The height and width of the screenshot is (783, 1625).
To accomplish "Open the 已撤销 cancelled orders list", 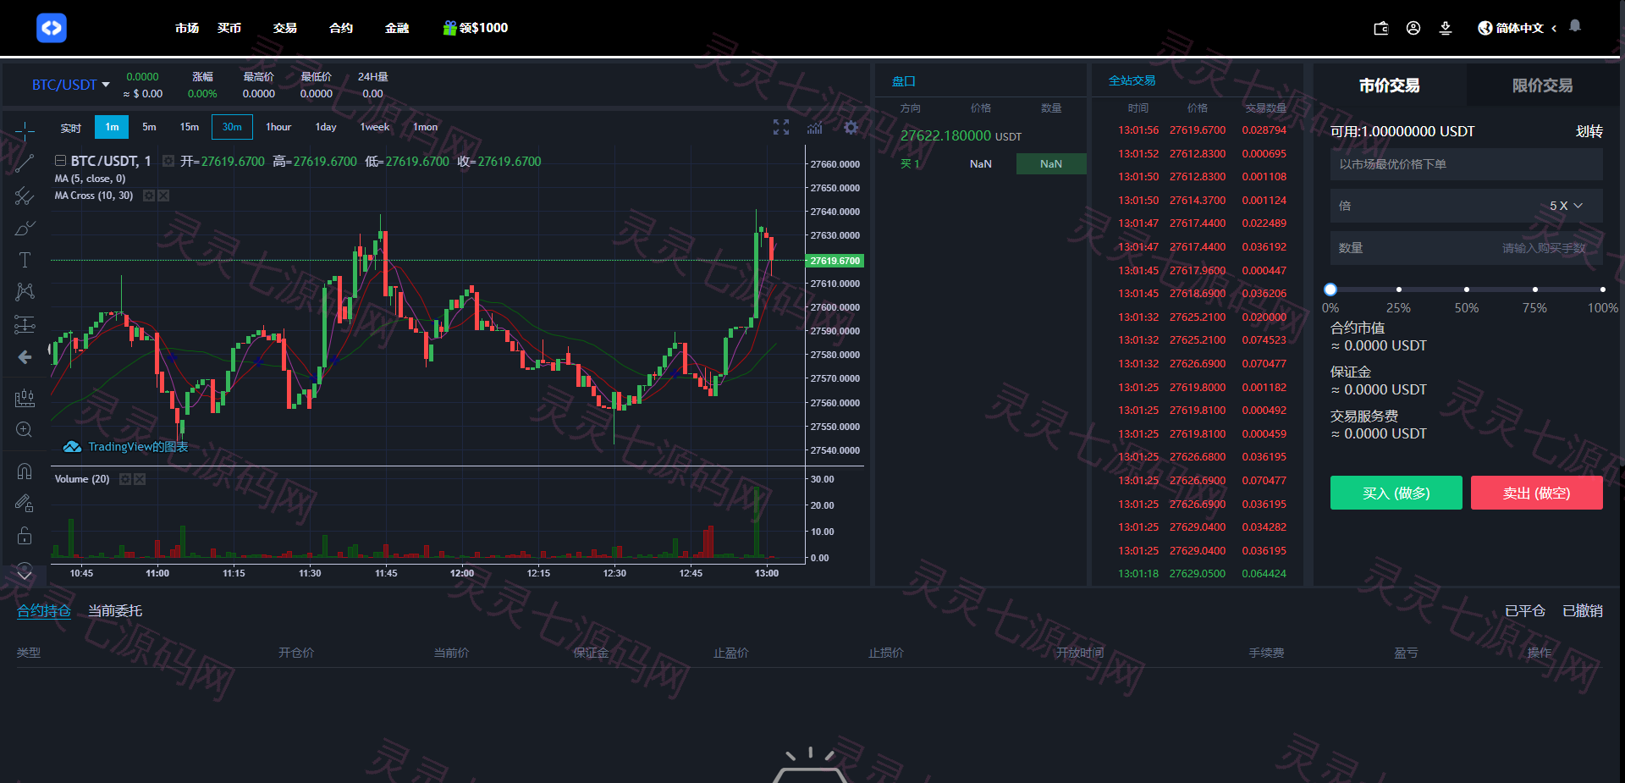I will (x=1583, y=610).
